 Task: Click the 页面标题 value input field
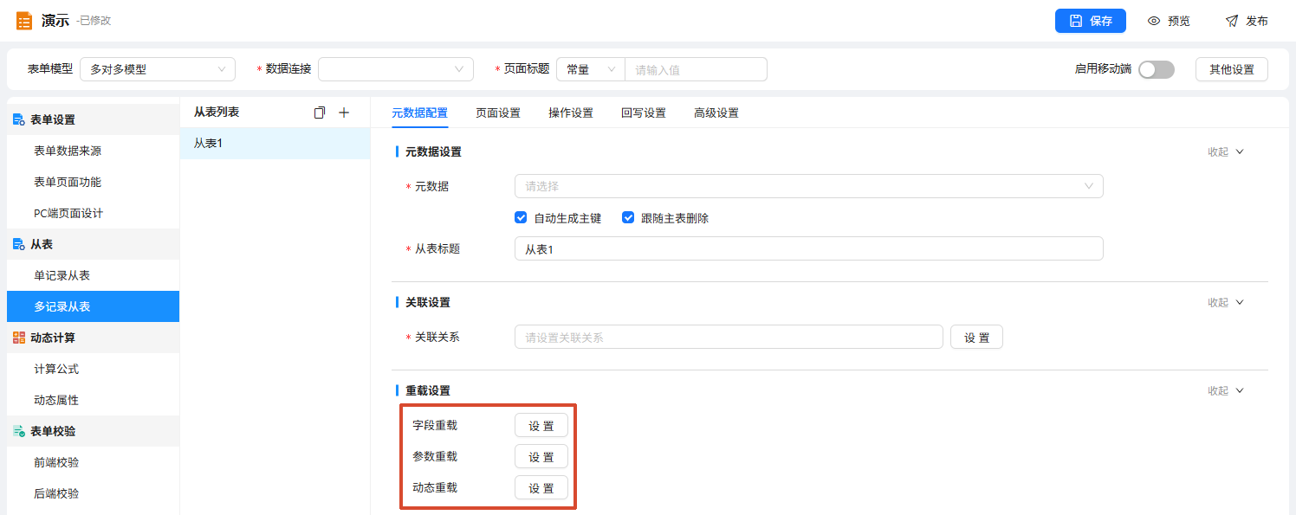click(697, 69)
